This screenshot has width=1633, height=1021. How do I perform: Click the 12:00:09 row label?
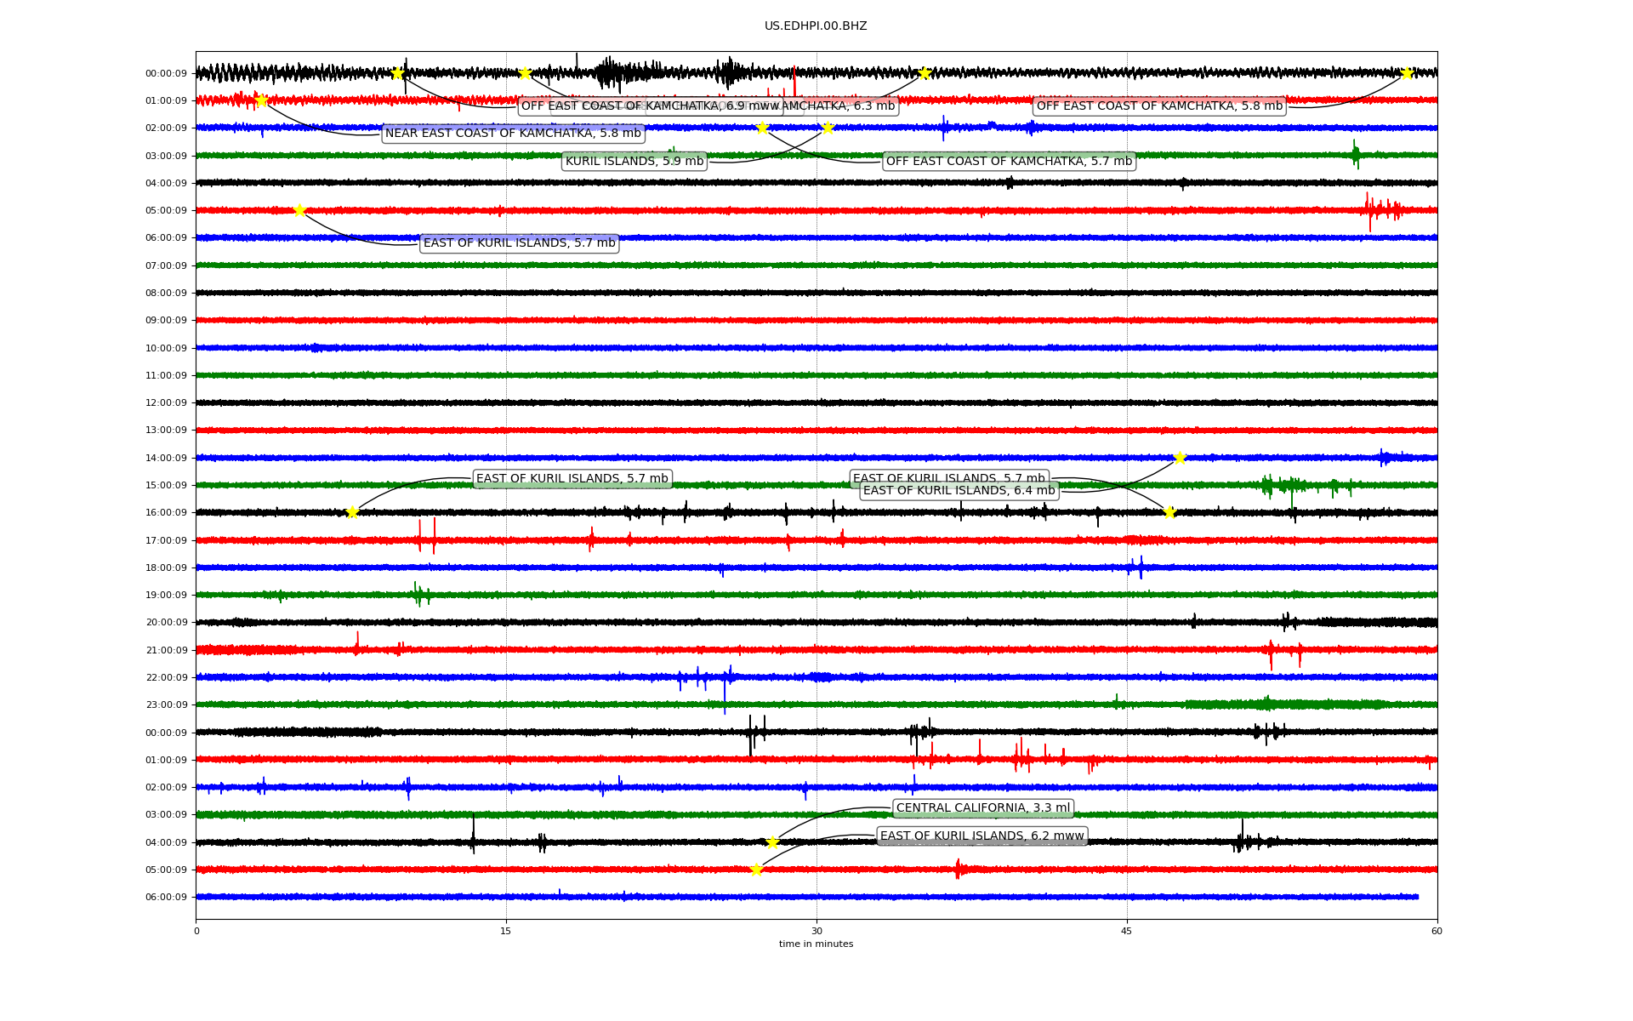pyautogui.click(x=166, y=403)
